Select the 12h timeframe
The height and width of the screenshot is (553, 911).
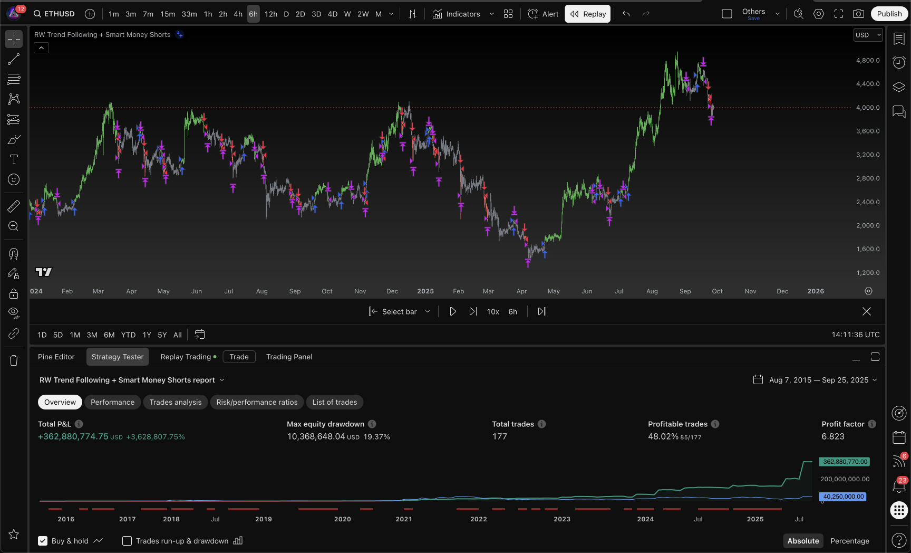click(271, 14)
